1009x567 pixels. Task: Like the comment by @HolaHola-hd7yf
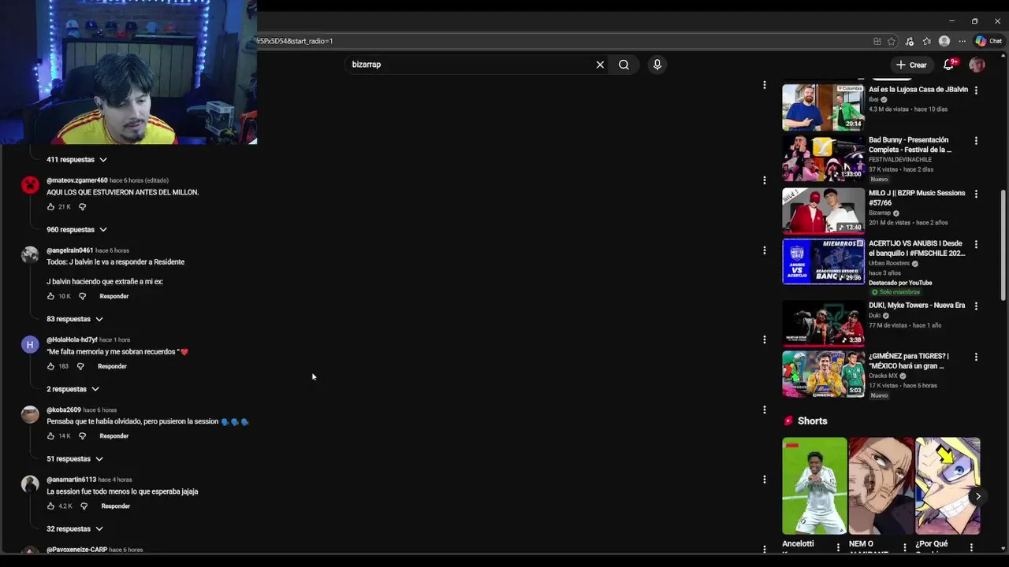(x=50, y=366)
